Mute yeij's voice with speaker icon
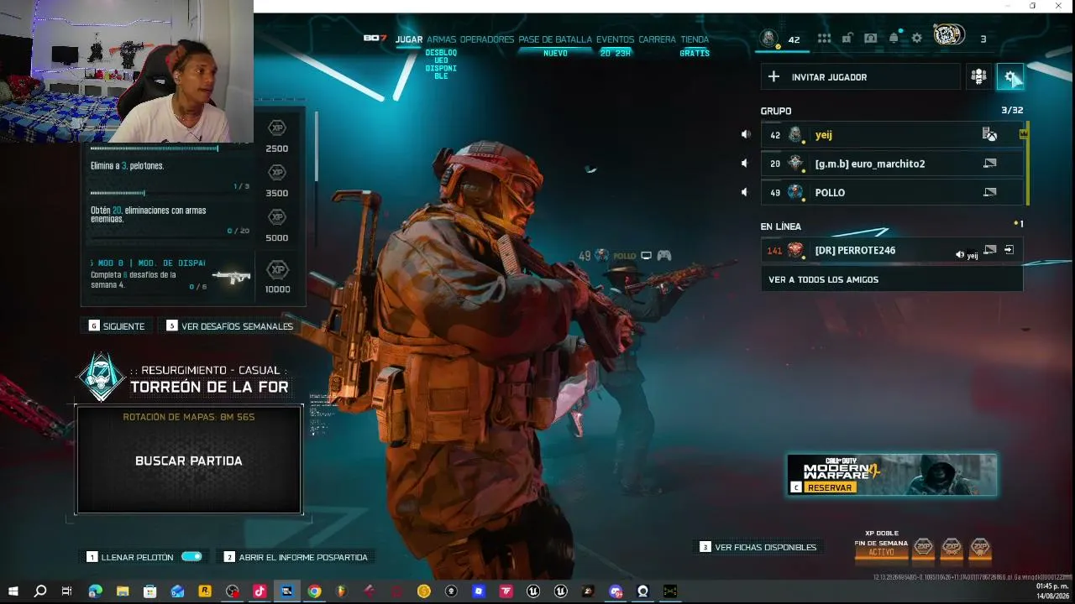 tap(744, 134)
